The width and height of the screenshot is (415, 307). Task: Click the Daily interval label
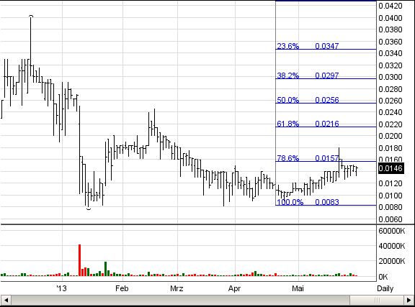[x=385, y=288]
